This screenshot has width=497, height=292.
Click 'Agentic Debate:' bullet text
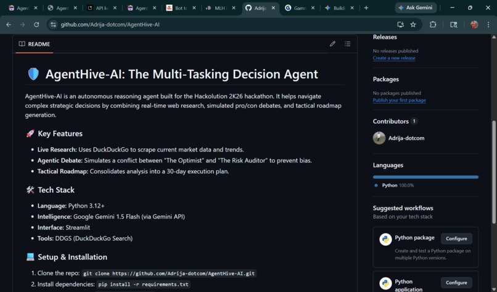click(60, 161)
